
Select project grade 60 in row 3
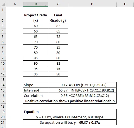[x=36, y=26]
